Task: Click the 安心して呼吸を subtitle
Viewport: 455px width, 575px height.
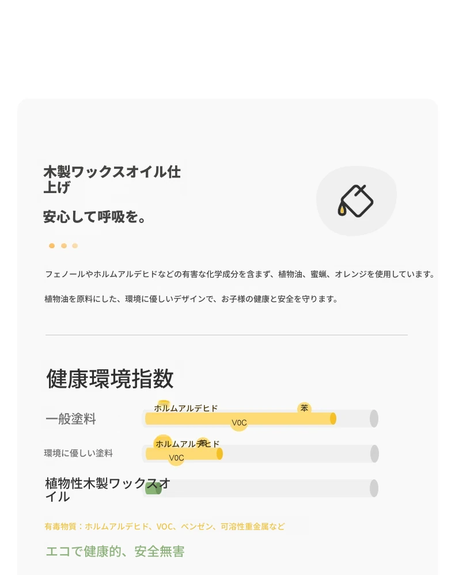Action: coord(94,217)
